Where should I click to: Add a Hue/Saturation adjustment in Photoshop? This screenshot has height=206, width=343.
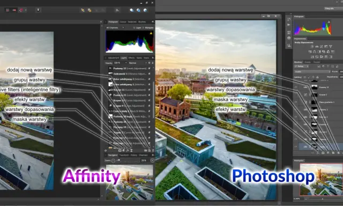point(310,51)
